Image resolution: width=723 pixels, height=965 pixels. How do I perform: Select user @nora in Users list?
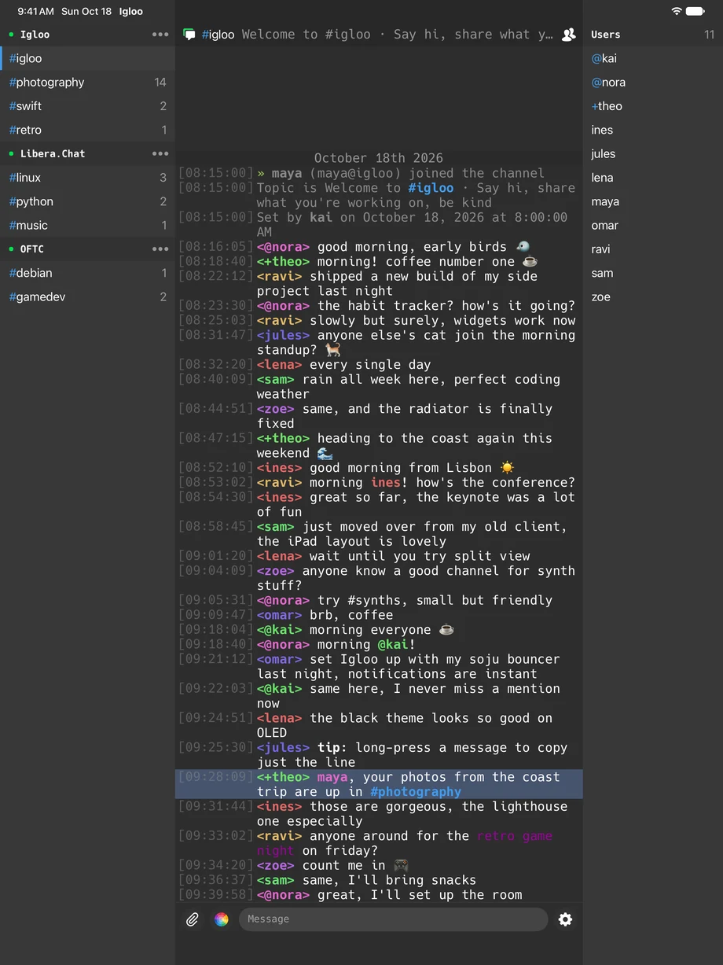[653, 82]
